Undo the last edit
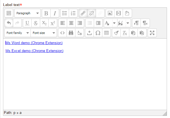This screenshot has height=118, width=170. point(9,23)
